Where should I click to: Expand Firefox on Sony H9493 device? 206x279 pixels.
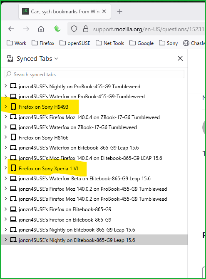(x=6, y=107)
